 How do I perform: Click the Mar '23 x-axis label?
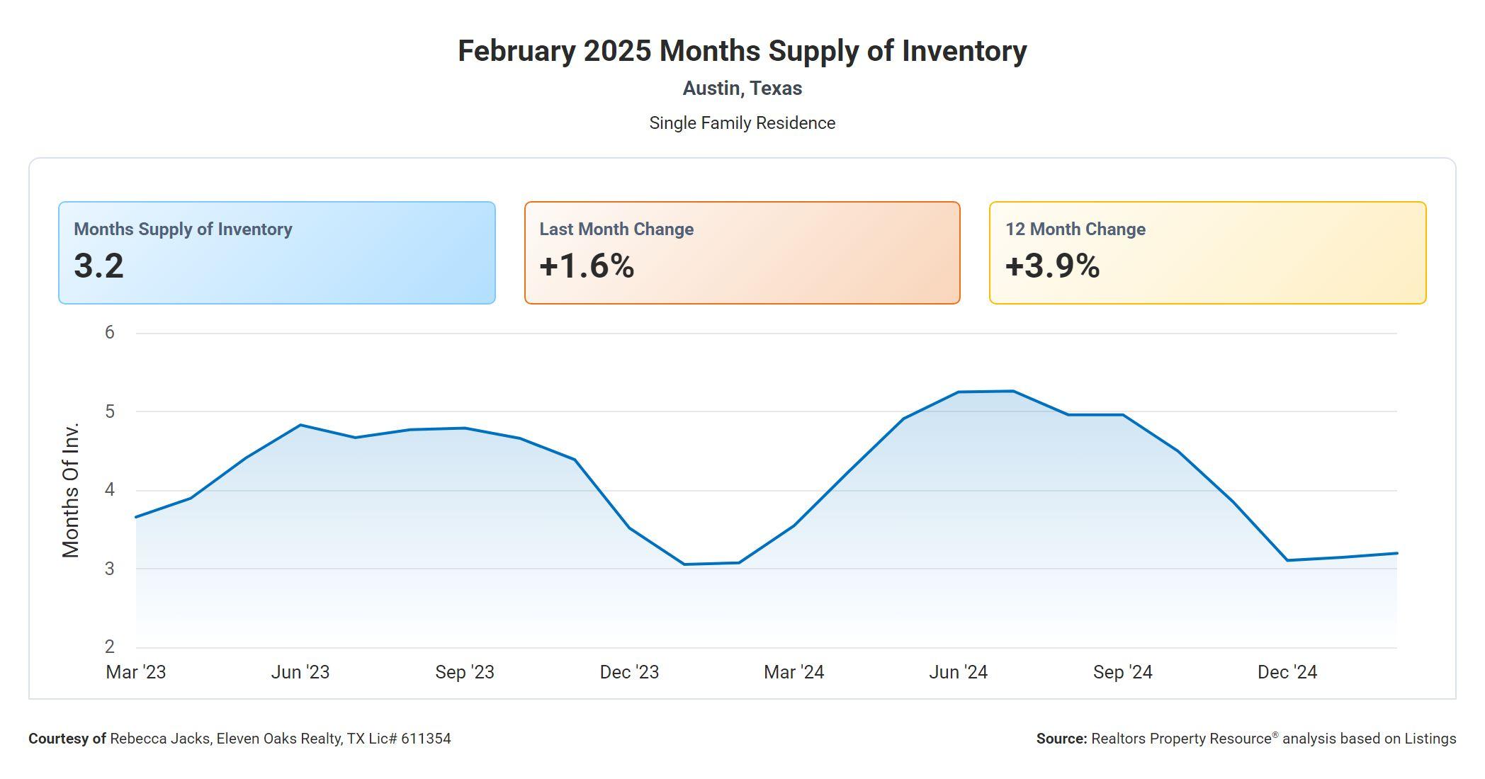(x=136, y=672)
